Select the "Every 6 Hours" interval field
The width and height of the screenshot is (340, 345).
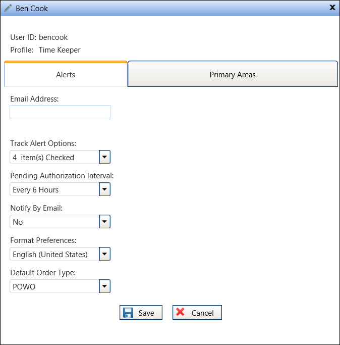[54, 189]
